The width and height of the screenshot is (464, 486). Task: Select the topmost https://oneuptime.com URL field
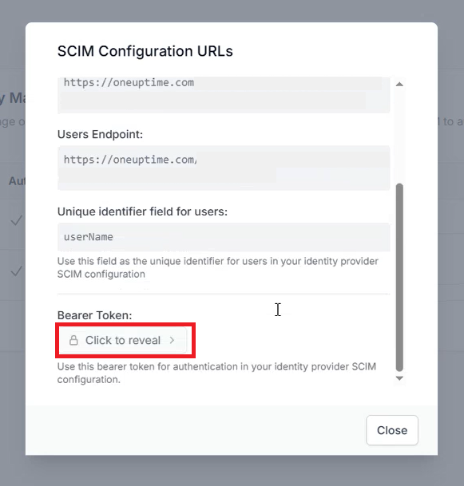(224, 95)
